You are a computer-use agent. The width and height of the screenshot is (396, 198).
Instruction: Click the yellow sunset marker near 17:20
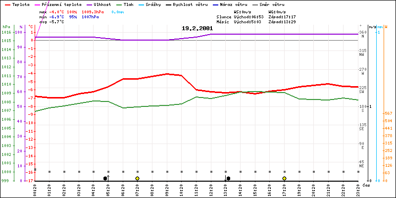point(285,178)
